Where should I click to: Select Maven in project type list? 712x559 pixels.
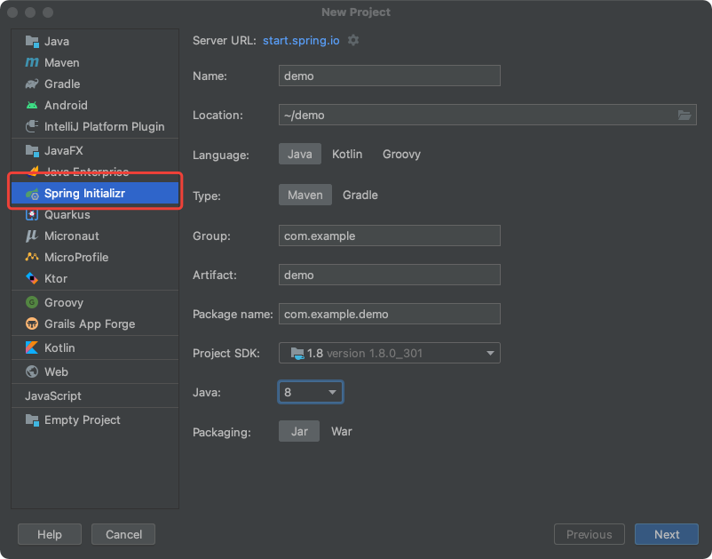[x=95, y=62]
